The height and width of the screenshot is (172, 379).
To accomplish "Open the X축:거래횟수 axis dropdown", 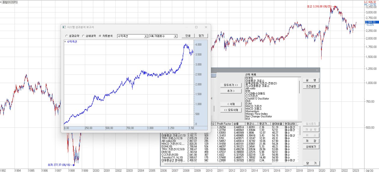I will pos(175,36).
